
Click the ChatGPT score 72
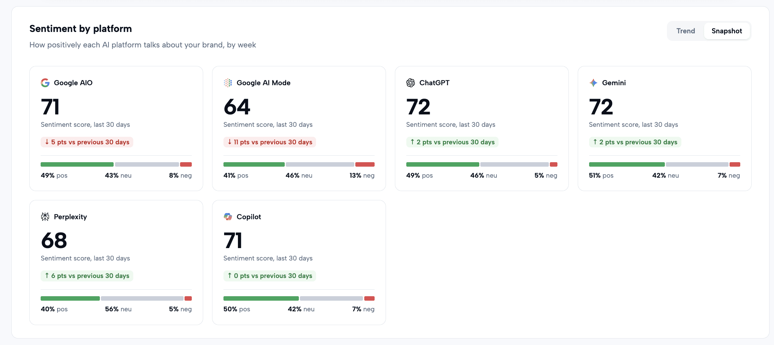(418, 107)
